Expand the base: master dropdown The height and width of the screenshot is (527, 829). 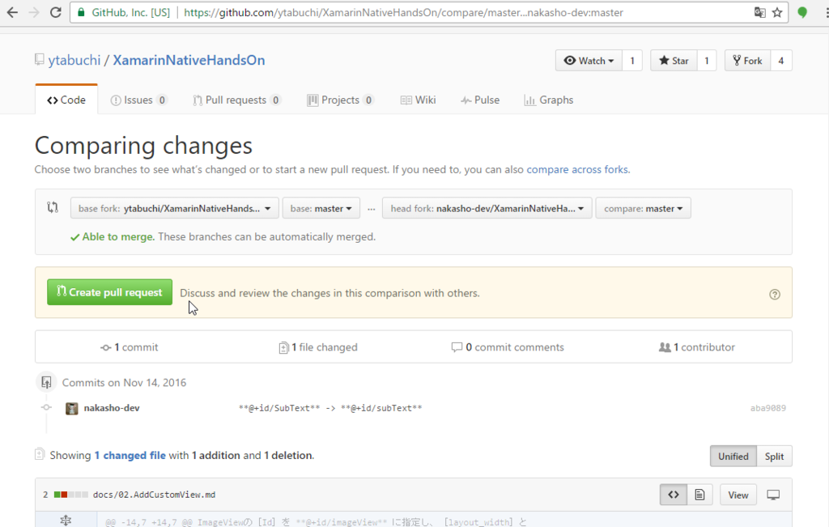[x=321, y=208]
